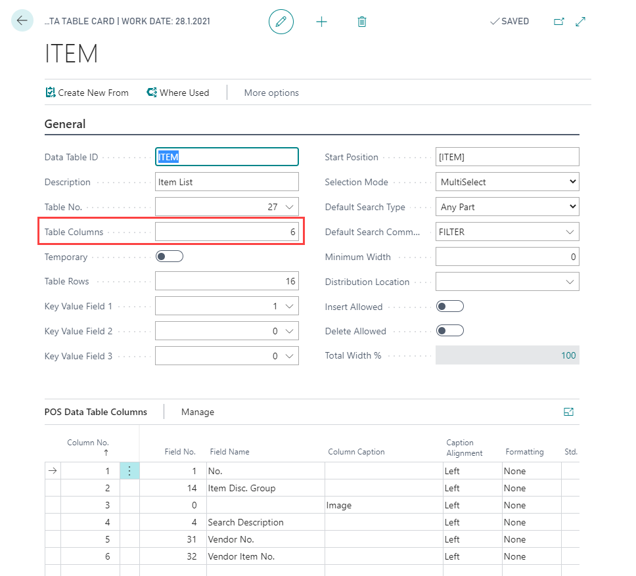Enable the Insert Allowed toggle
The image size is (636, 576).
(450, 307)
